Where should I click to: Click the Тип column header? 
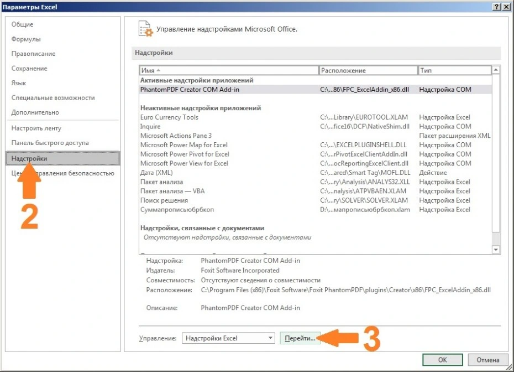(453, 71)
